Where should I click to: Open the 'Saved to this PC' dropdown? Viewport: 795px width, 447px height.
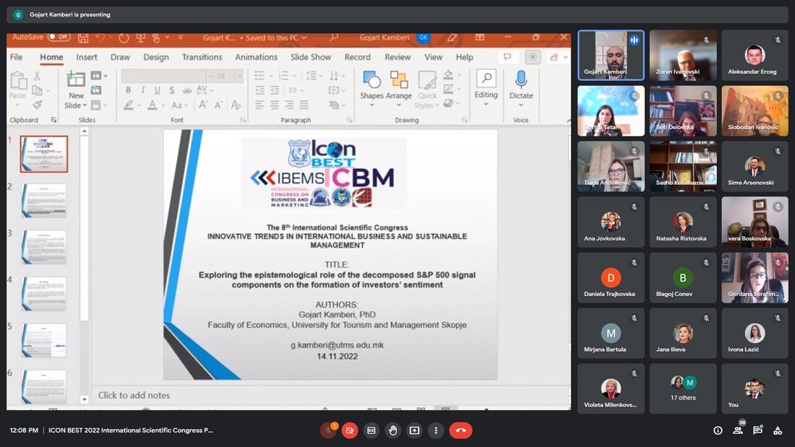point(276,38)
